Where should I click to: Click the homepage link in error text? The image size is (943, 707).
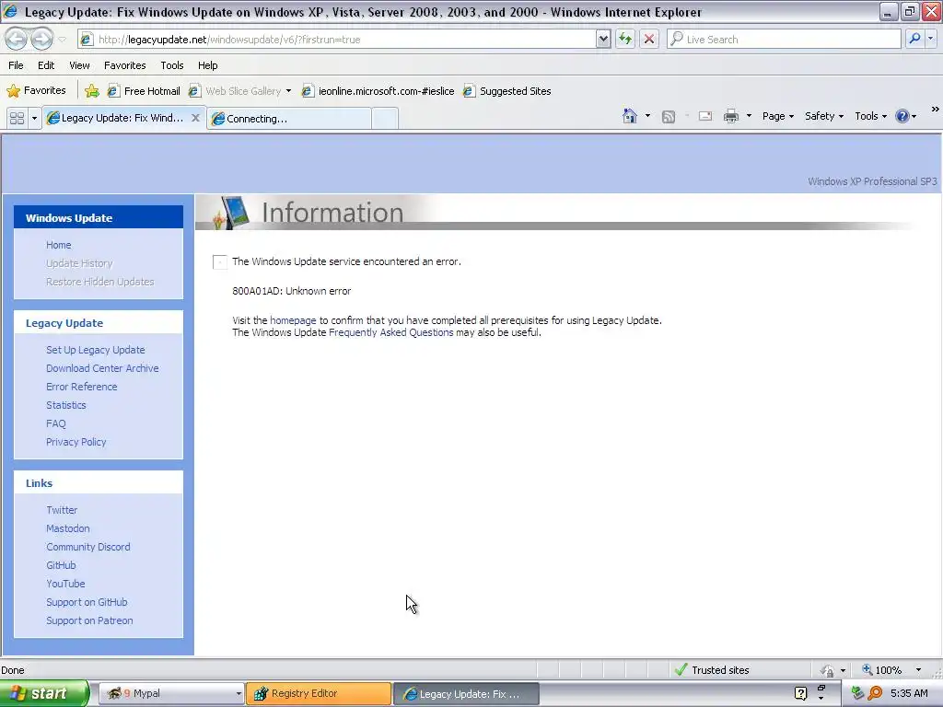tap(293, 320)
